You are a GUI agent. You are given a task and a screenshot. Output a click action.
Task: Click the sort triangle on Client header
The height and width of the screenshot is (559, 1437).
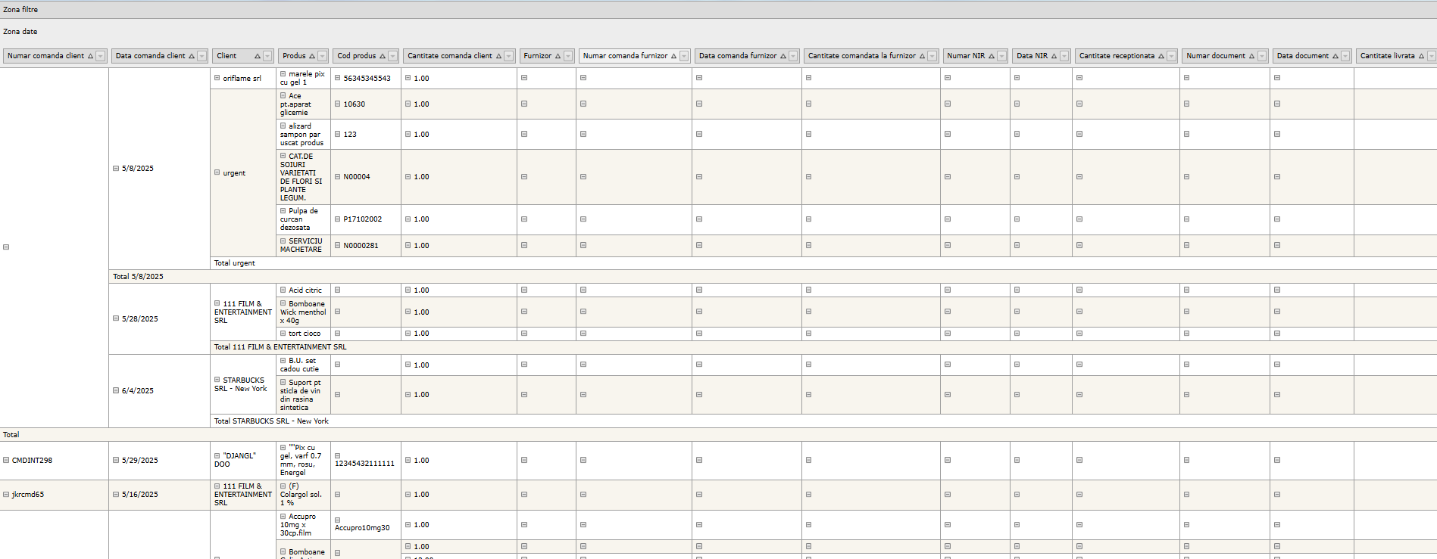pos(258,56)
